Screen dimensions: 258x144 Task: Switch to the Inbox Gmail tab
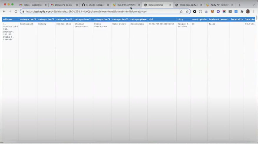[x=33, y=5]
